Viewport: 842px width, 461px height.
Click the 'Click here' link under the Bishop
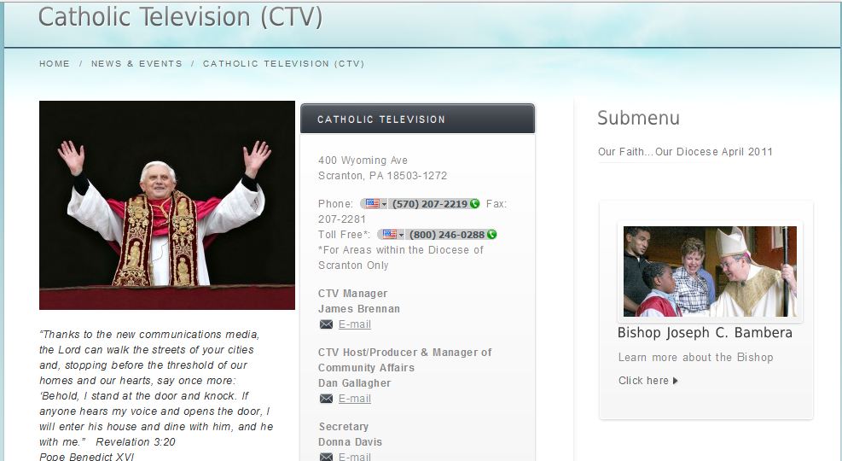click(x=643, y=381)
